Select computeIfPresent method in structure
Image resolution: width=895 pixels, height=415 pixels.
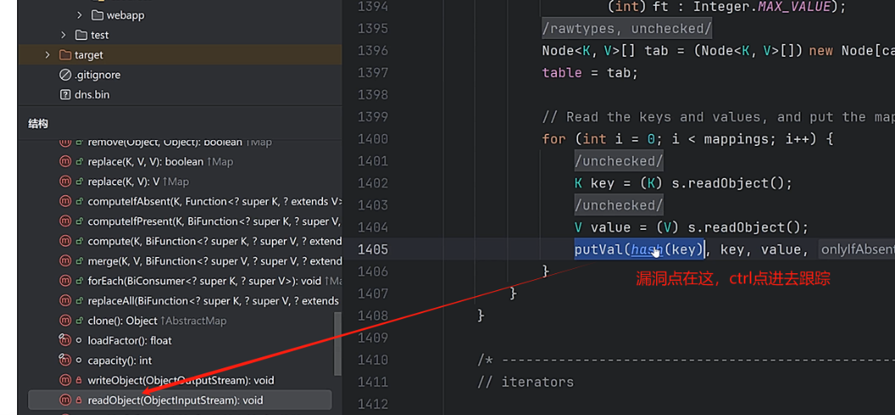point(215,222)
